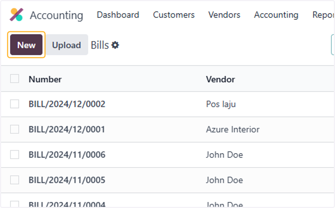Screen dimensions: 335x208
Task: Tick checkbox for BILL/2024/12/0001
Action: point(15,129)
